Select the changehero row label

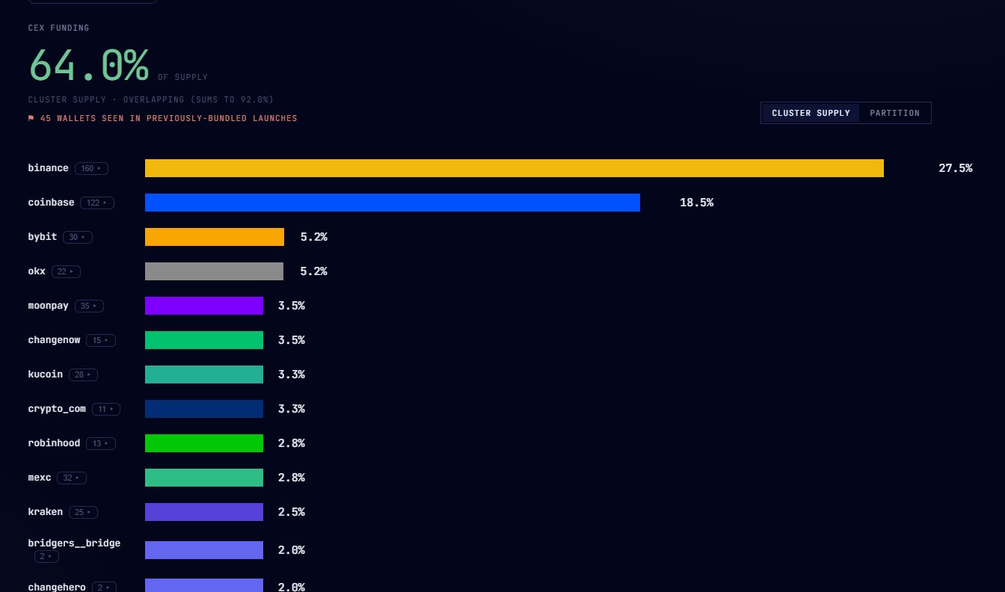(x=57, y=588)
